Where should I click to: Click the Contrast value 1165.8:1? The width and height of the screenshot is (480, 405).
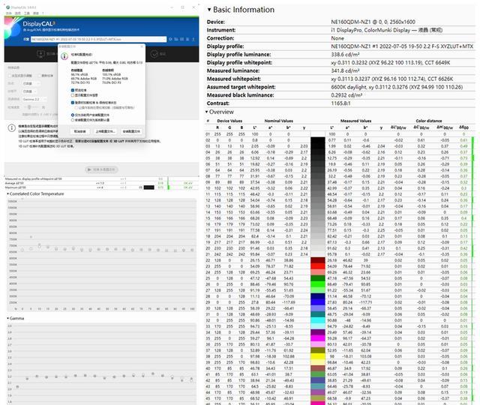point(340,103)
